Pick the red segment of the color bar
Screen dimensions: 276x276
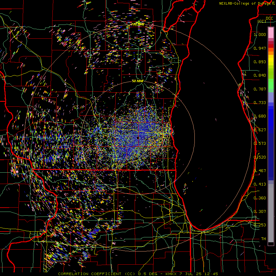pyautogui.click(x=271, y=46)
